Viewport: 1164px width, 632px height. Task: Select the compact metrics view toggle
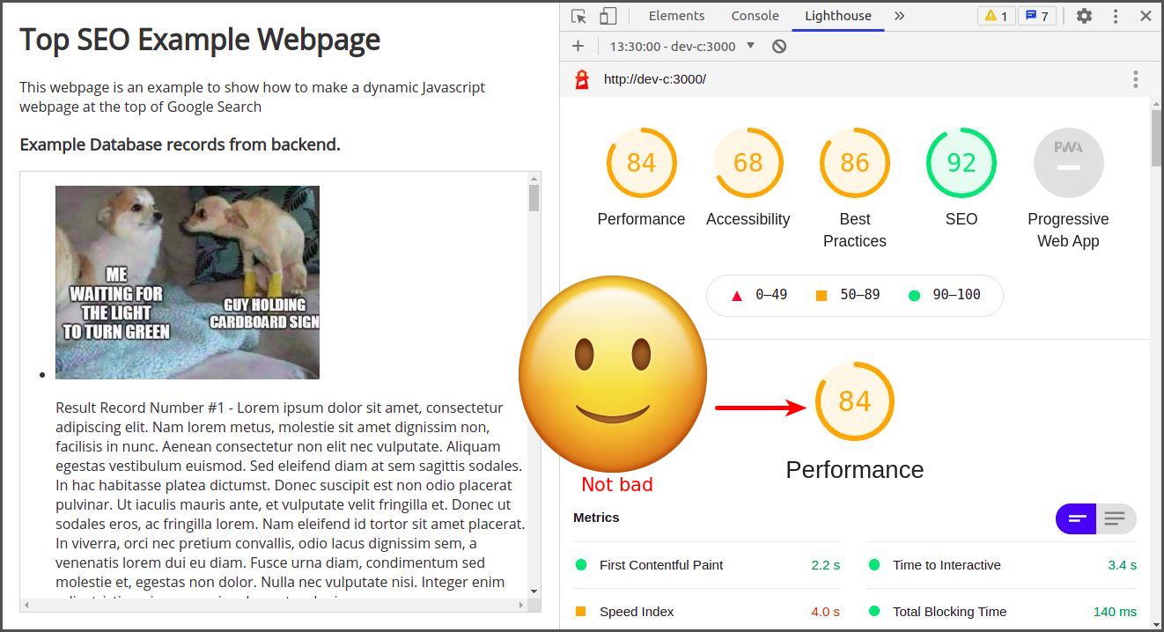[1075, 518]
